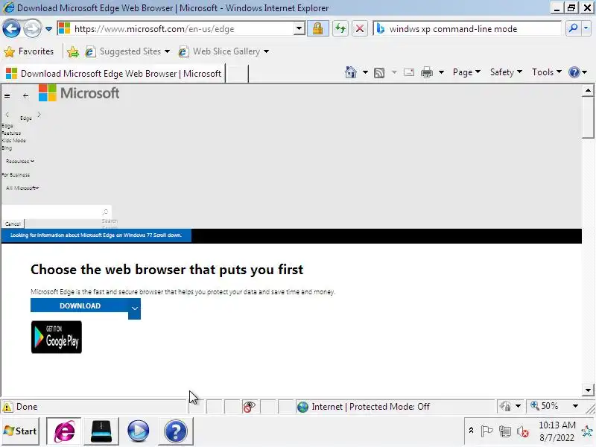Open the status bar security shield dropdown
596x447 pixels.
[510, 407]
